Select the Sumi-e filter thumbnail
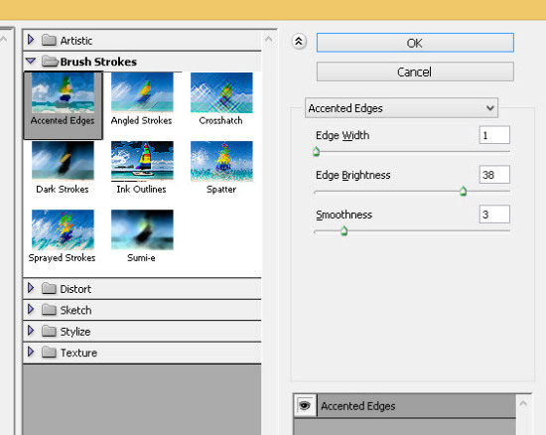546x435 pixels. 142,229
